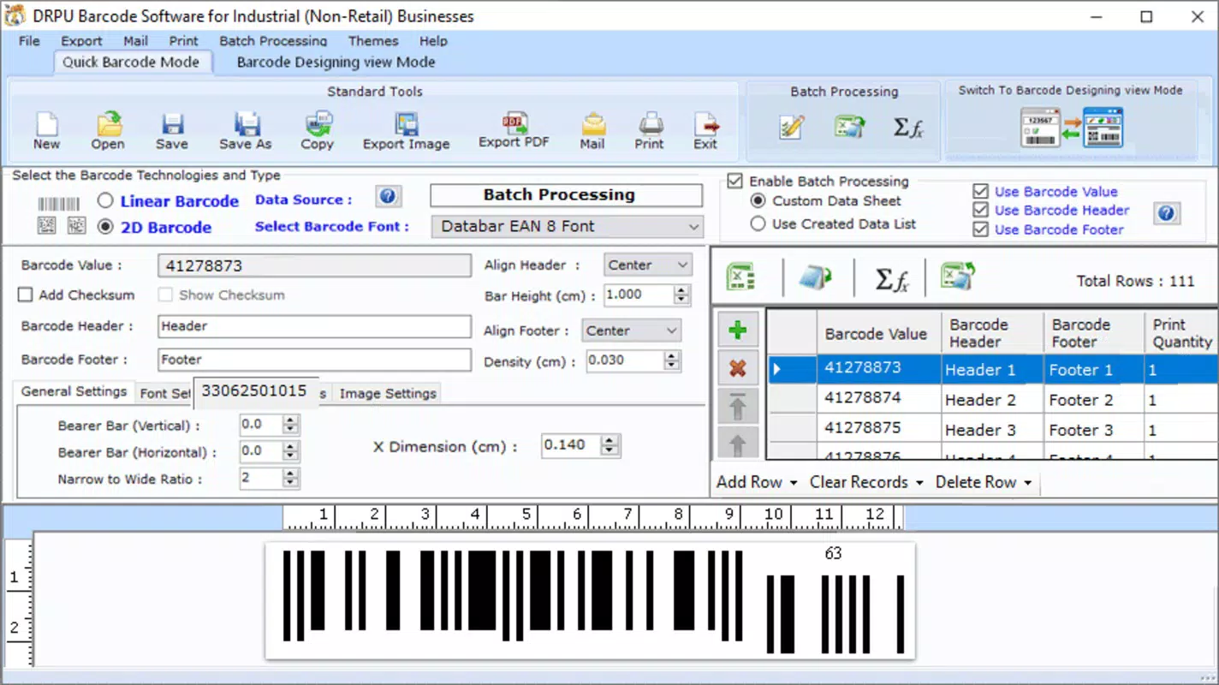Open the Help menu

pos(433,40)
